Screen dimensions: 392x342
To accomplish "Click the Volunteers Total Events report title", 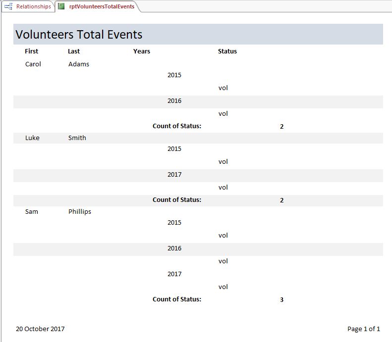I will pyautogui.click(x=79, y=35).
